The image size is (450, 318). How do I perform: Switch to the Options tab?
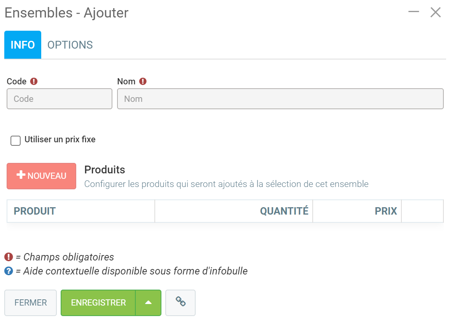pos(70,45)
